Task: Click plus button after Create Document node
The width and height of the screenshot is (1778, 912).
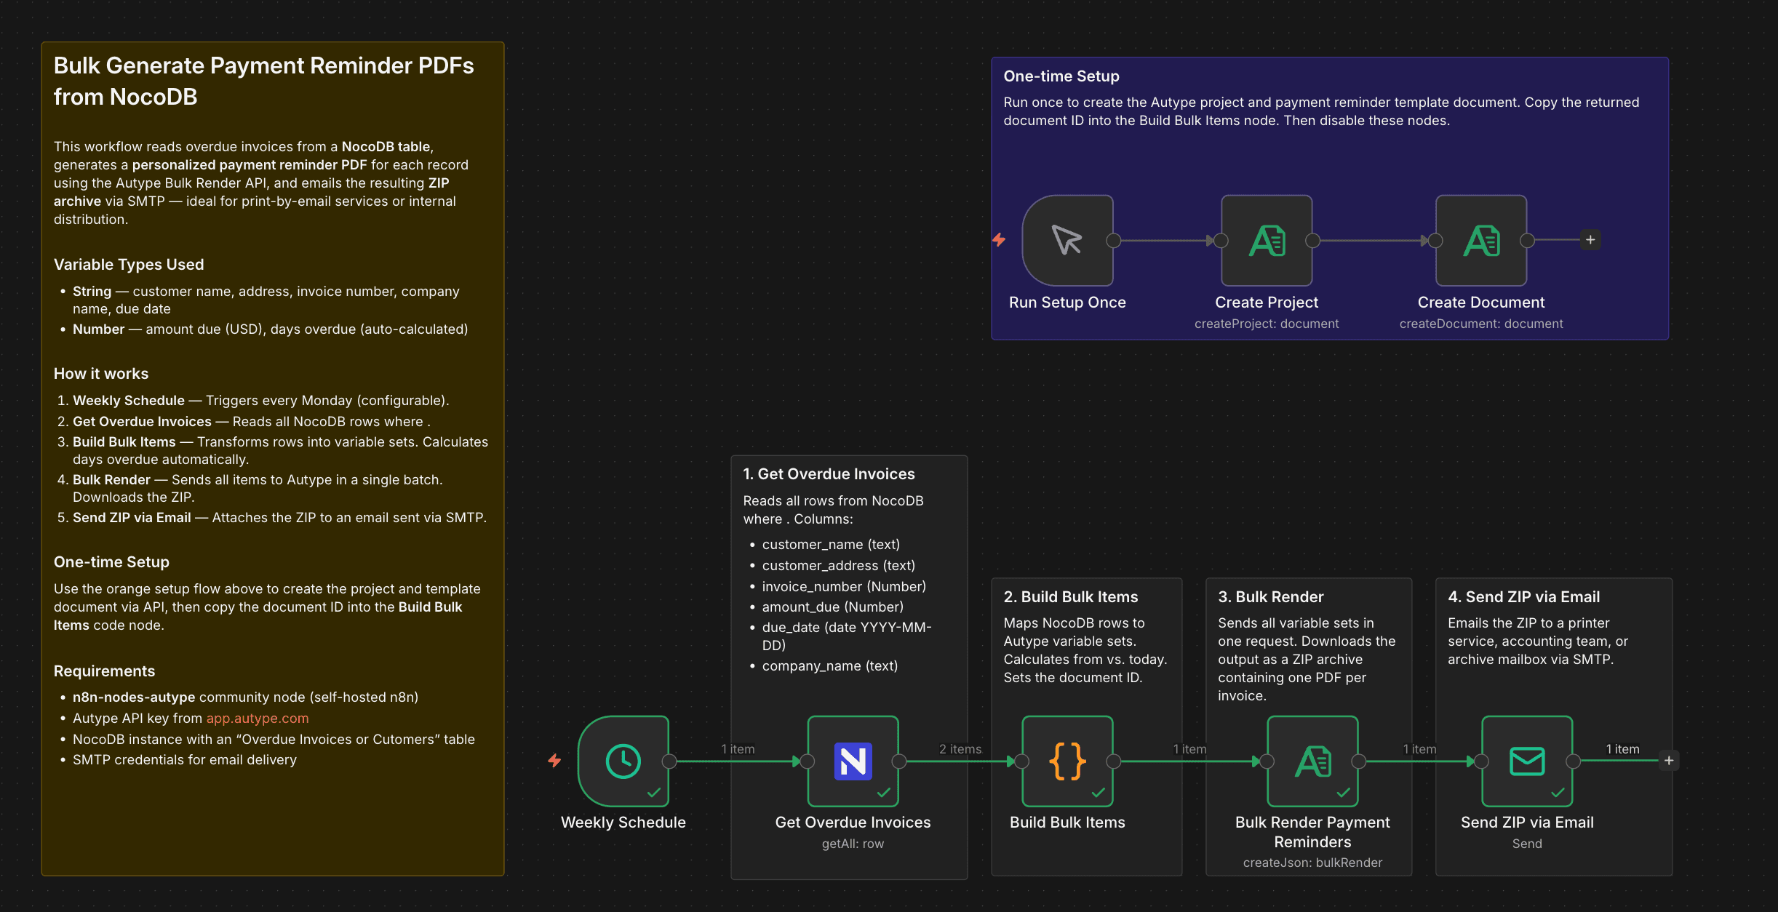Action: (1590, 240)
